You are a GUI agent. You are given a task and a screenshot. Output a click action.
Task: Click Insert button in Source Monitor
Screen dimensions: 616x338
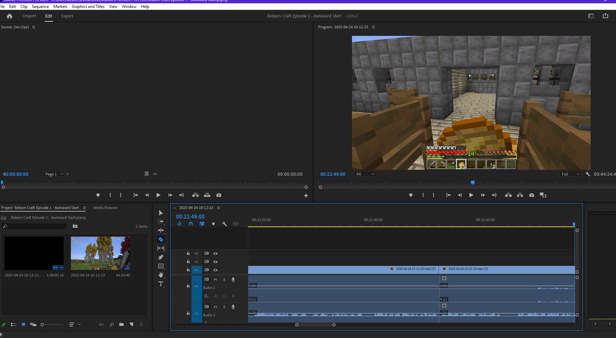tap(196, 195)
